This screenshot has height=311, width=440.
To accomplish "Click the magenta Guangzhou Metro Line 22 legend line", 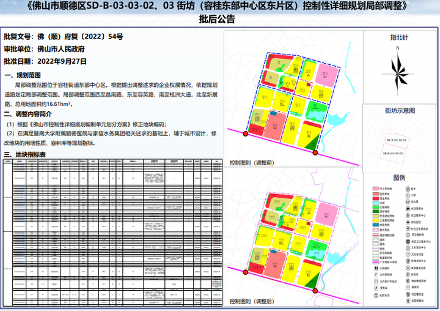I will point(376,262).
